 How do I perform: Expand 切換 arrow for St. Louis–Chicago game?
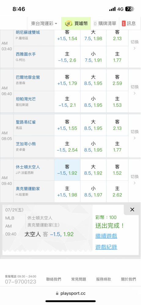(x=134, y=135)
